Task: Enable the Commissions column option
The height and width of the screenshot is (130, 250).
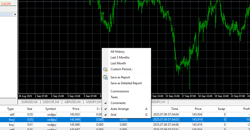Action: pyautogui.click(x=120, y=91)
